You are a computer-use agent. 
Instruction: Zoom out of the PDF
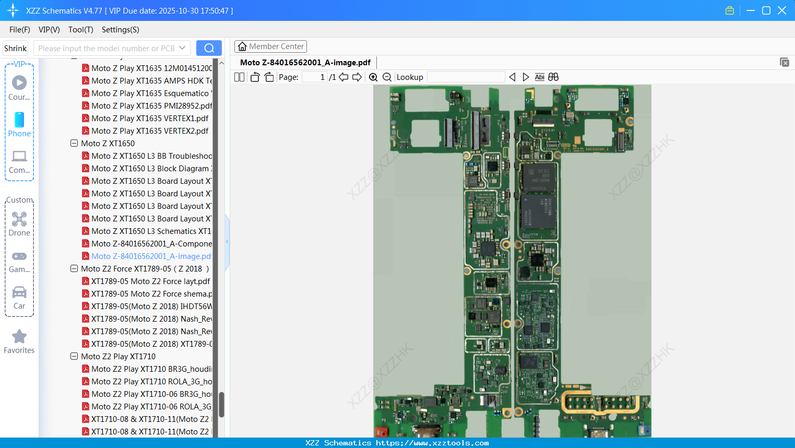387,77
